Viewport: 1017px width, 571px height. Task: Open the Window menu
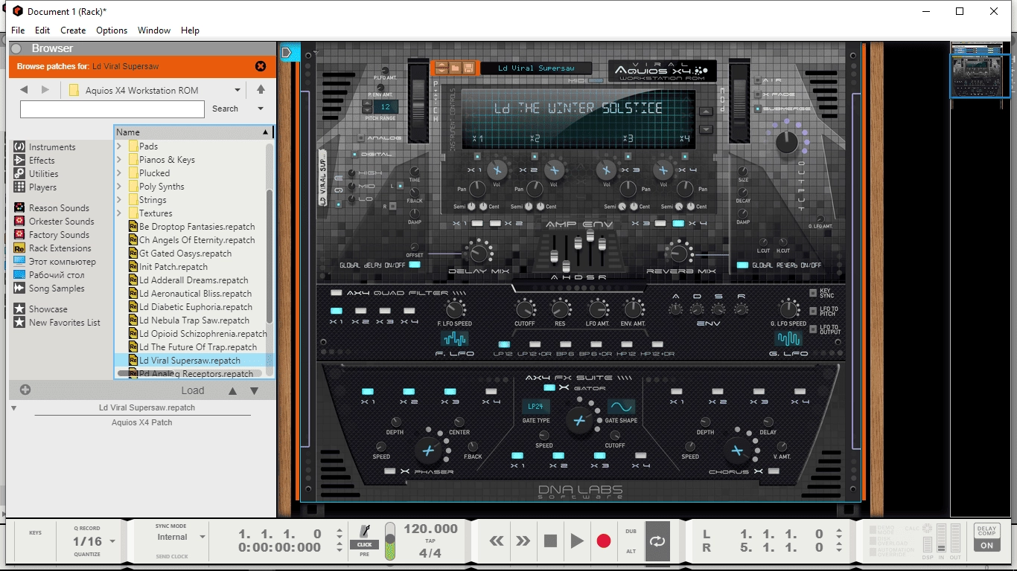click(x=154, y=30)
